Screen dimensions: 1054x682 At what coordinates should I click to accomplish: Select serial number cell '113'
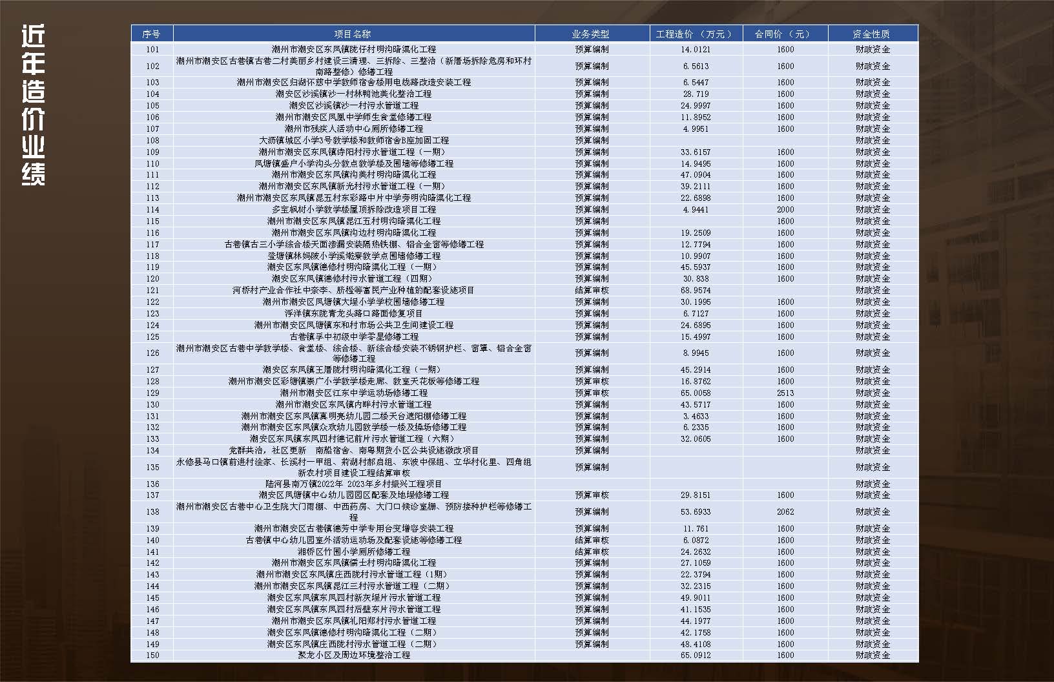[x=152, y=198]
